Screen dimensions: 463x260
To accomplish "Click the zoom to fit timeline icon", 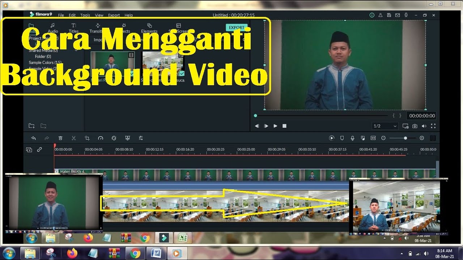I will pos(373,138).
